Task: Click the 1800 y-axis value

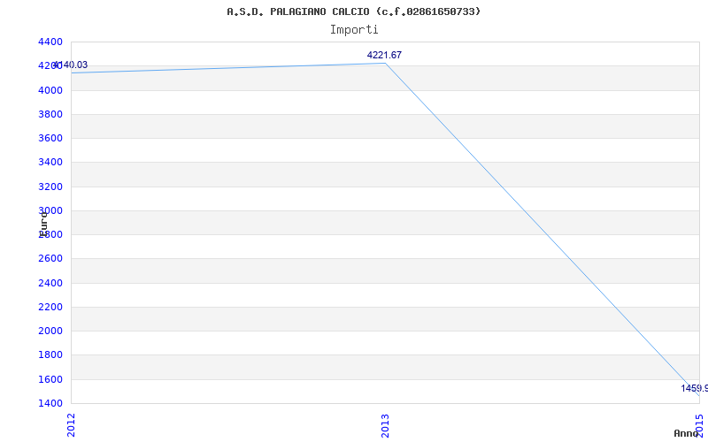Action: [x=50, y=355]
